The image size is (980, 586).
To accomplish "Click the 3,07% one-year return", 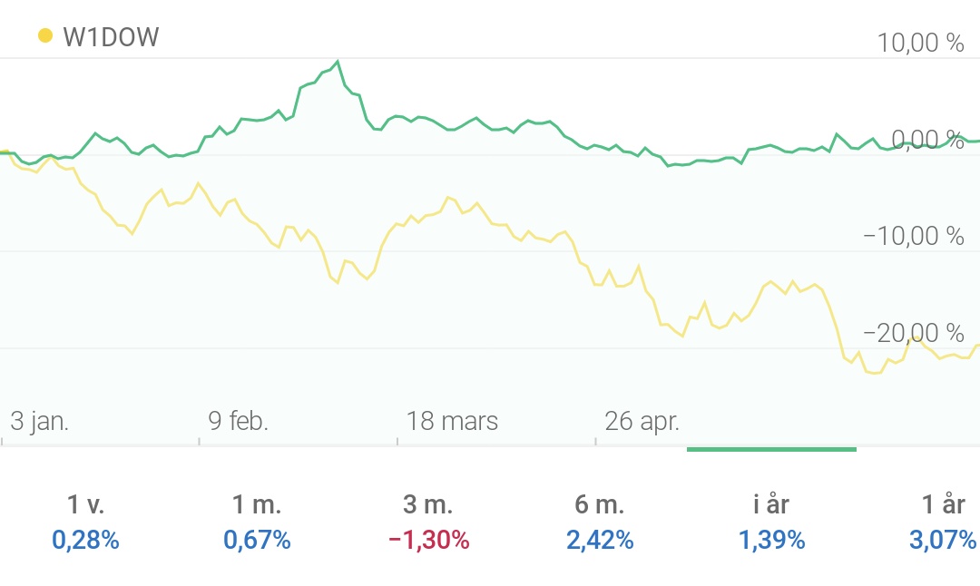I will click(x=943, y=541).
